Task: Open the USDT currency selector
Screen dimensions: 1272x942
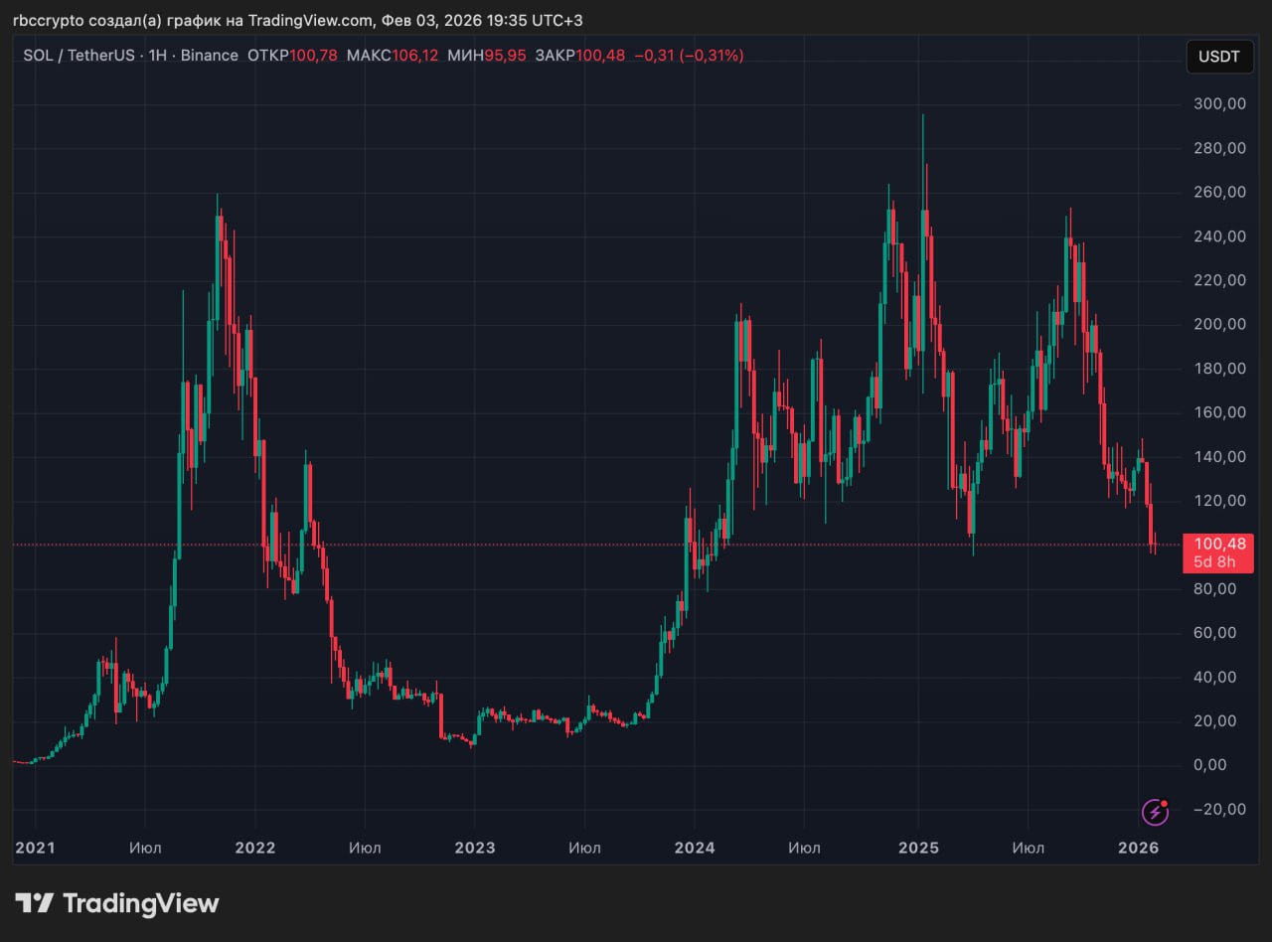Action: [1219, 57]
